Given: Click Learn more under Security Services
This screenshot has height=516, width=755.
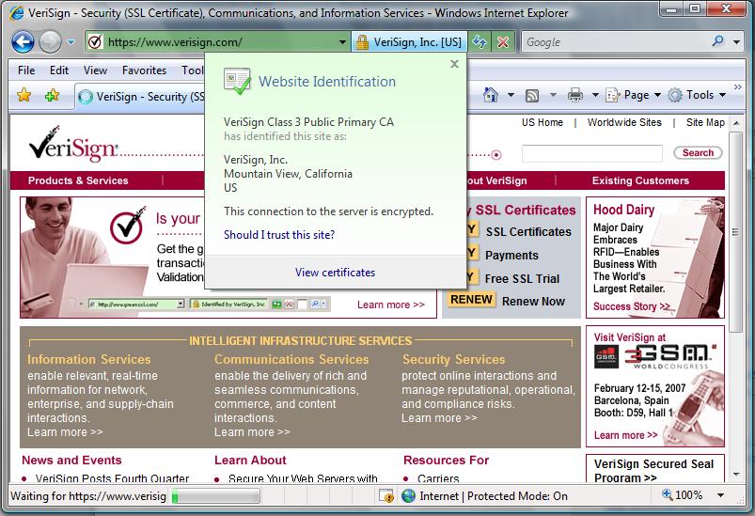Looking at the screenshot, I should click(x=439, y=418).
